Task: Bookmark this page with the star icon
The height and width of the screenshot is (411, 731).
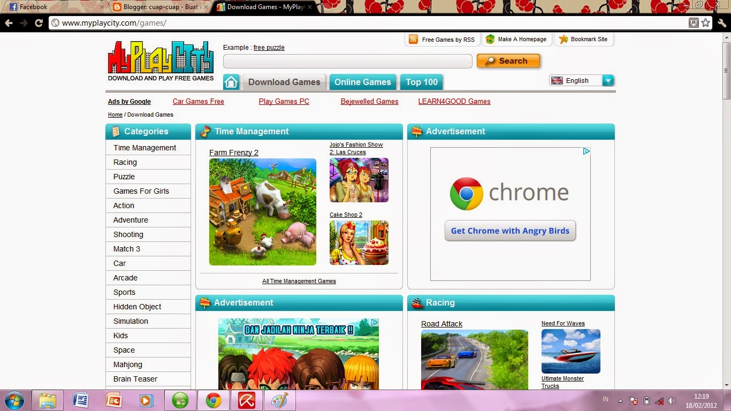Action: [x=706, y=22]
